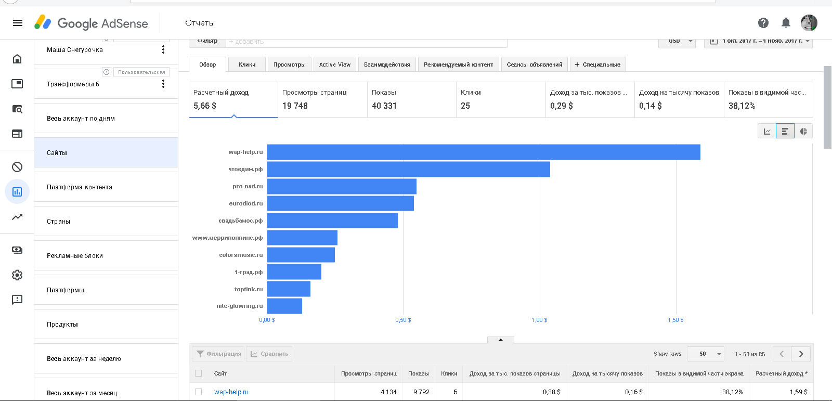Click the чтоедим.рф blue chart bar

[x=409, y=169]
